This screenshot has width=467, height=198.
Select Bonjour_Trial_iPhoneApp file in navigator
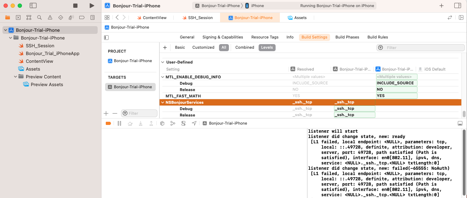52,54
